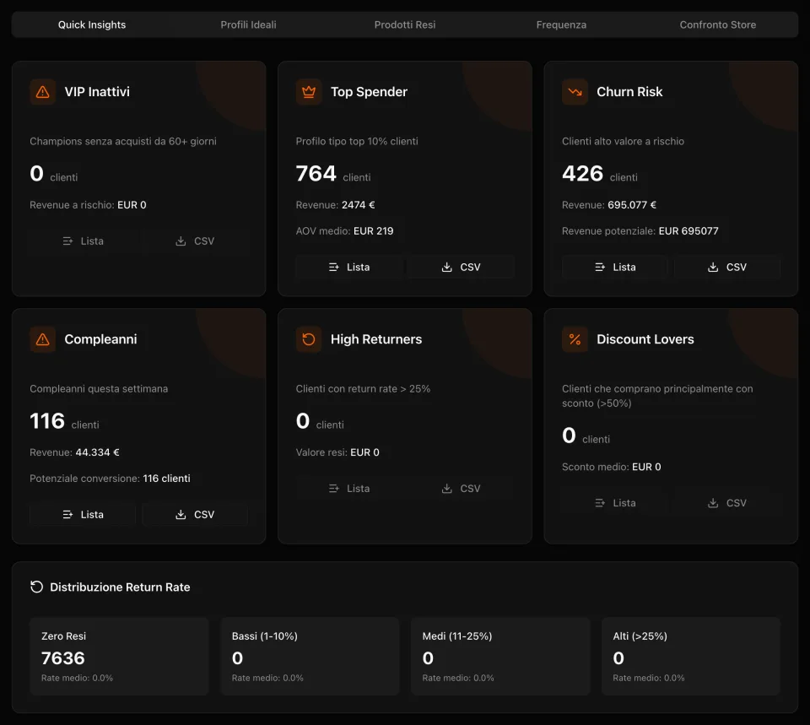This screenshot has width=810, height=725.
Task: Click the High Returners Lista button
Action: (349, 489)
